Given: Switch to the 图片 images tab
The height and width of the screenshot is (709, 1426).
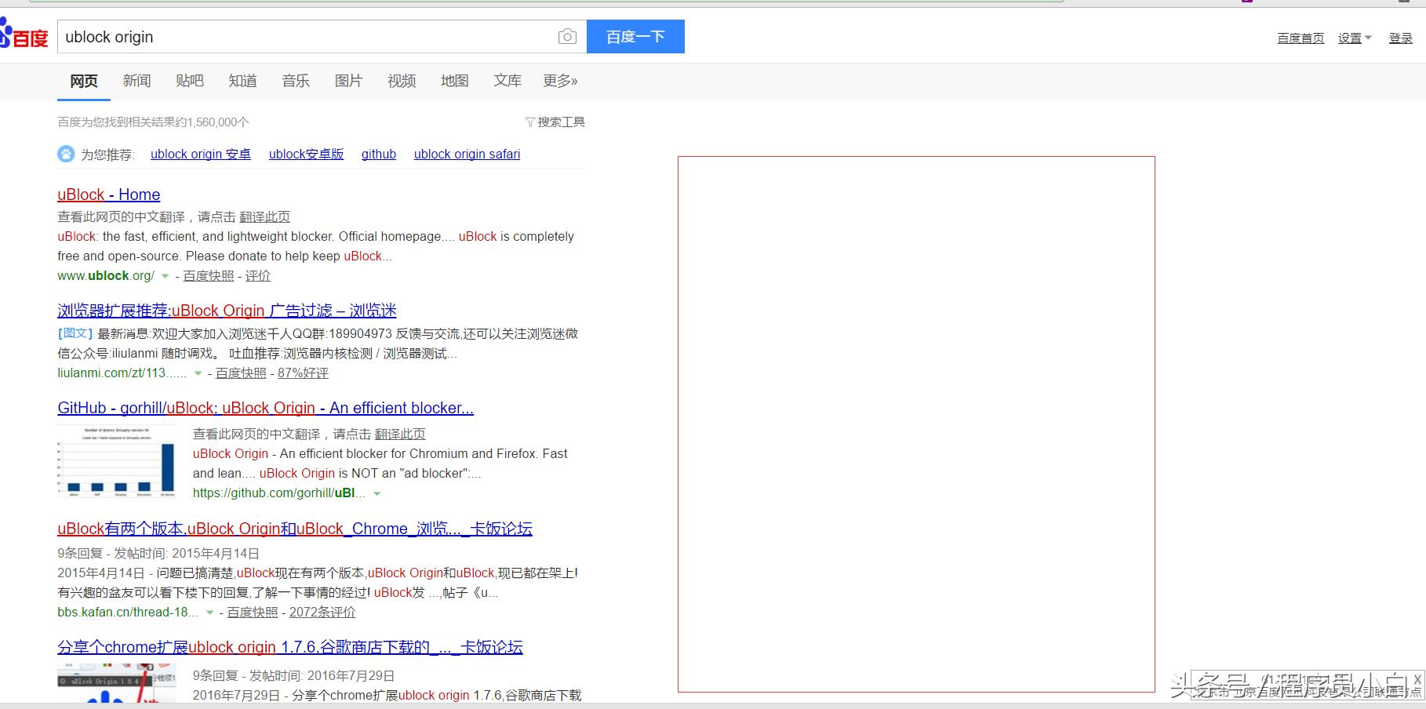Looking at the screenshot, I should [x=348, y=81].
